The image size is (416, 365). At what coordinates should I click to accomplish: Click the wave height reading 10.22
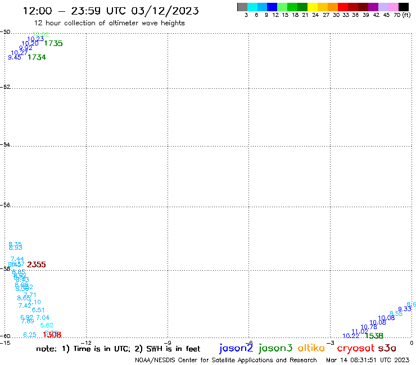point(351,336)
